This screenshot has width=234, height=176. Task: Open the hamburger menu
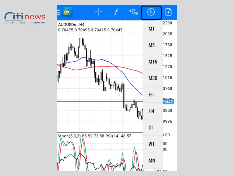[x=58, y=12]
